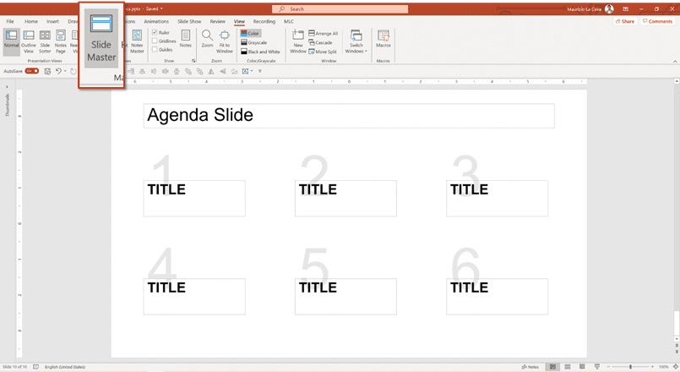Open Outline View
The image size is (680, 372).
29,41
